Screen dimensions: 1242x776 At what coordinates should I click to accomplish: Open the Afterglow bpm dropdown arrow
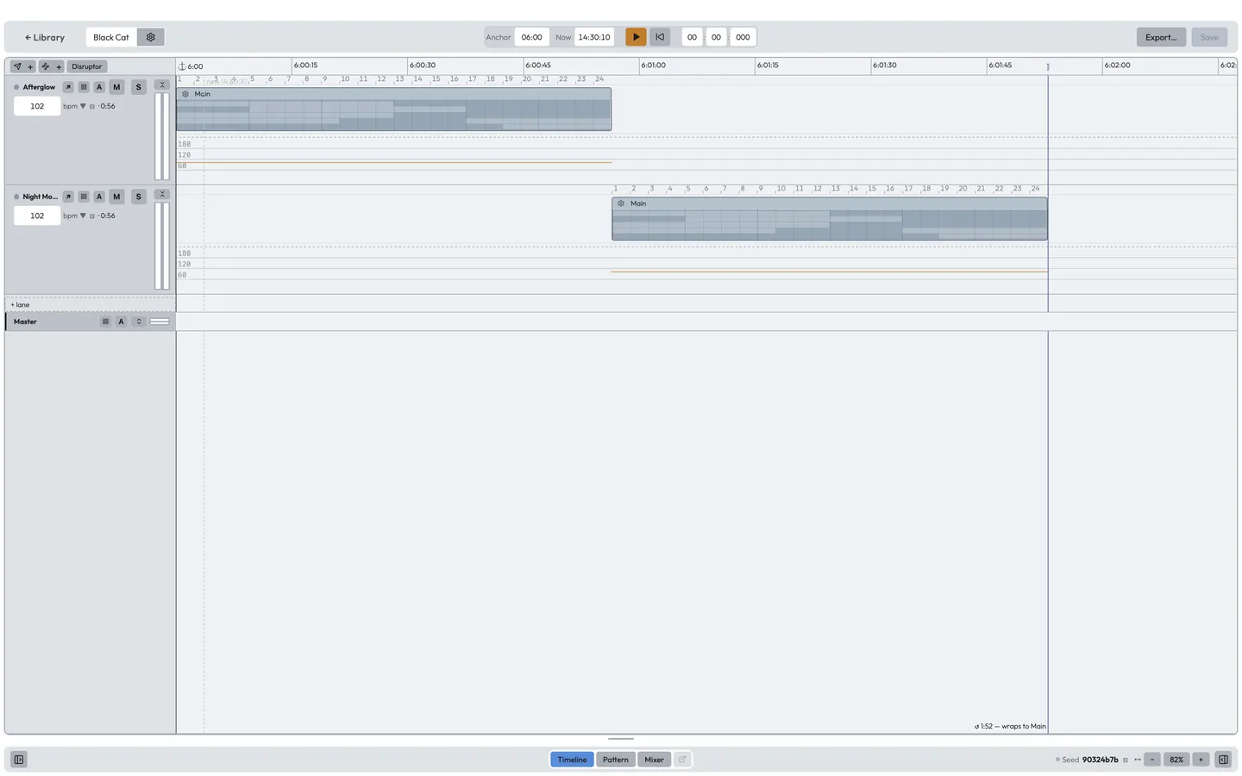coord(83,106)
